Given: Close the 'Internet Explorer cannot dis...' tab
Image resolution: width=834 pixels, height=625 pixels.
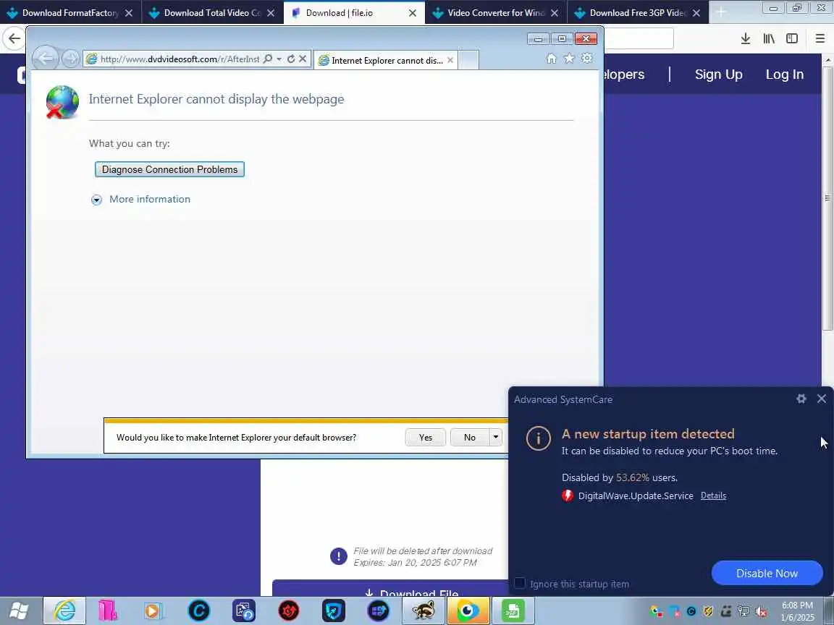Looking at the screenshot, I should (450, 61).
